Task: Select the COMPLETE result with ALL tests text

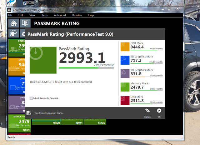Action: (61, 82)
